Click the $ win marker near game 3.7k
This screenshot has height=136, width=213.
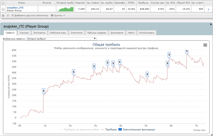113,63
